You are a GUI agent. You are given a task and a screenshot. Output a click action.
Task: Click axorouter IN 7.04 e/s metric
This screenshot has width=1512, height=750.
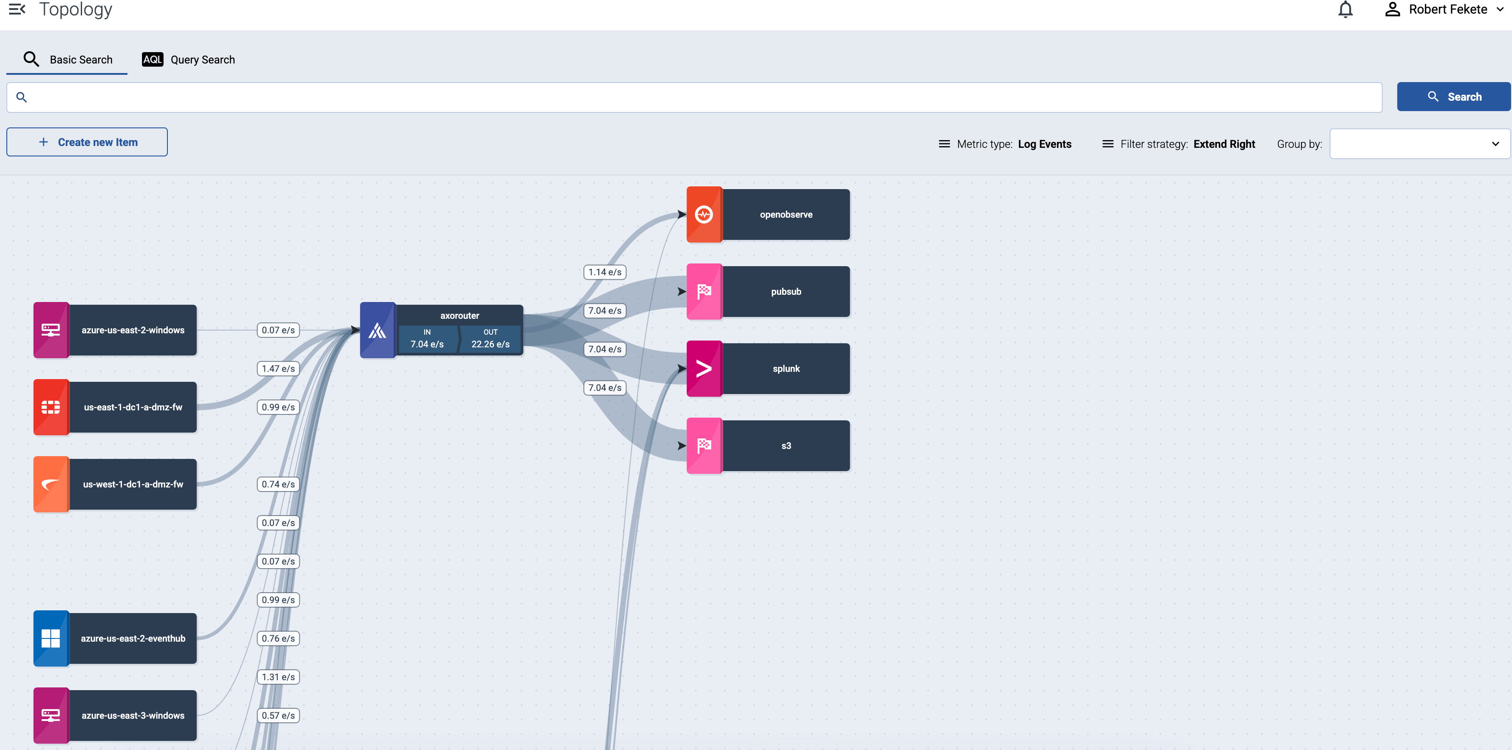(427, 339)
